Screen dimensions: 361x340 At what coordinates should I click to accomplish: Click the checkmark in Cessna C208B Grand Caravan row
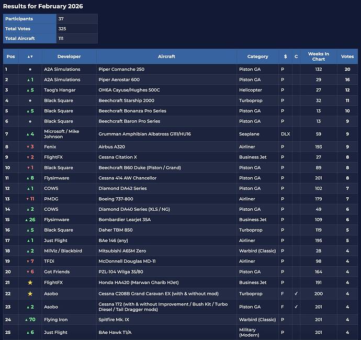click(296, 293)
